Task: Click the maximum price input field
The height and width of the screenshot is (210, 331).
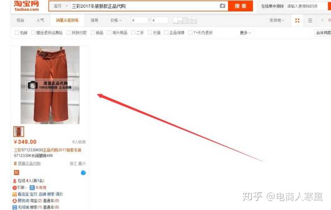Action: 160,20
